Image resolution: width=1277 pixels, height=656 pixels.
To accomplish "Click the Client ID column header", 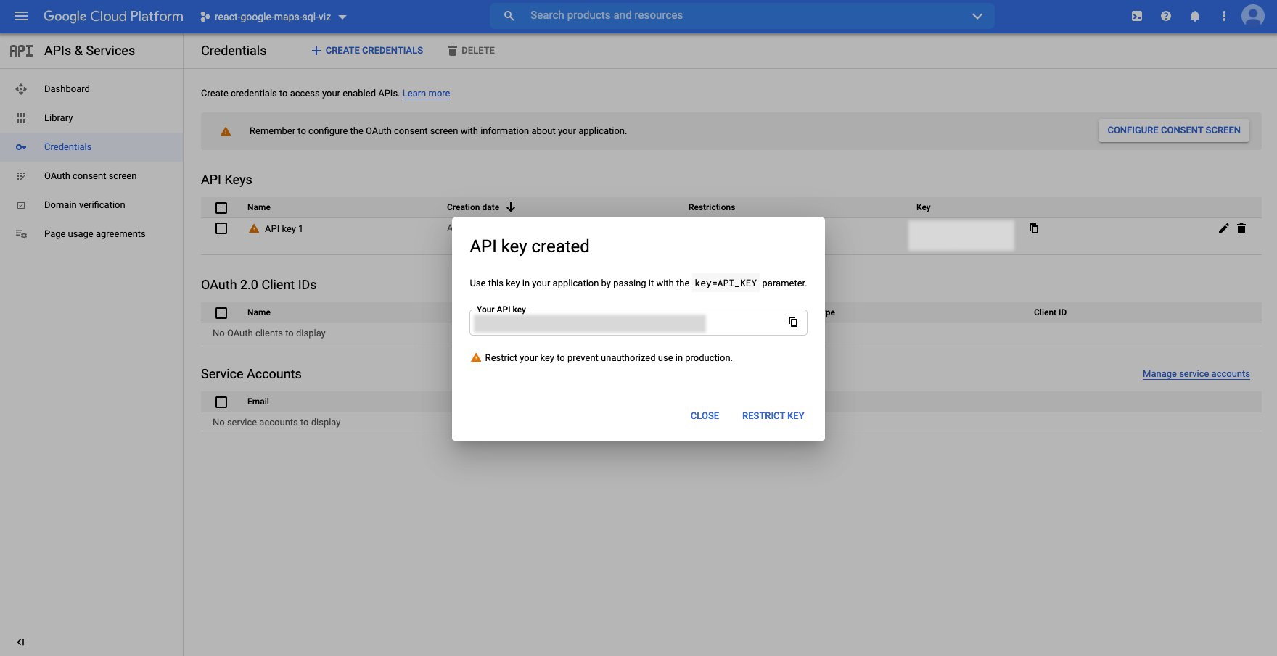I will (1050, 312).
